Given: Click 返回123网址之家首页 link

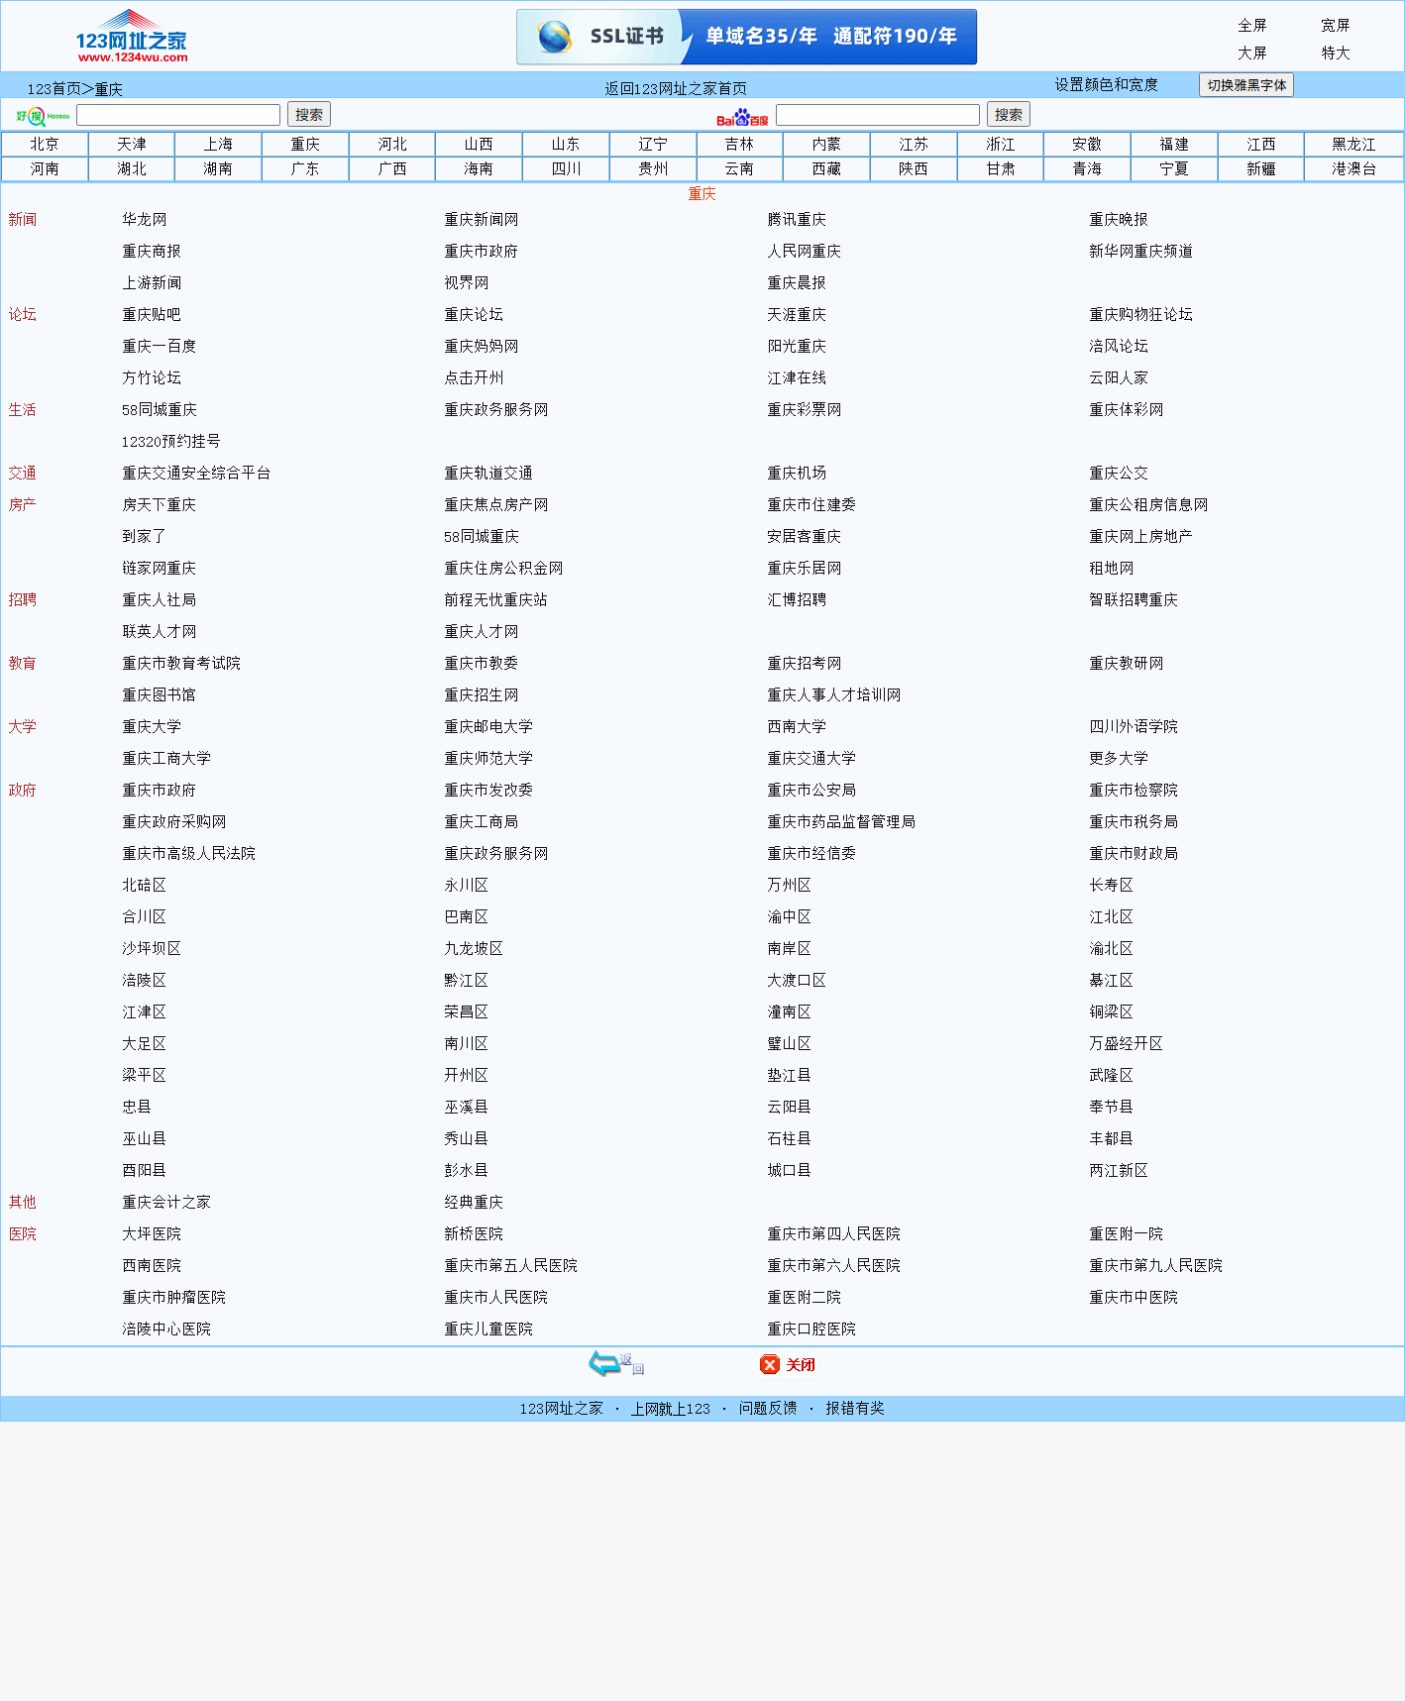Looking at the screenshot, I should point(676,89).
